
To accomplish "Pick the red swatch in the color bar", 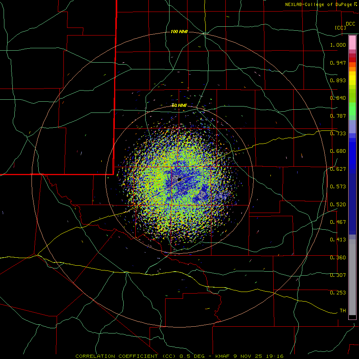I will (352, 60).
